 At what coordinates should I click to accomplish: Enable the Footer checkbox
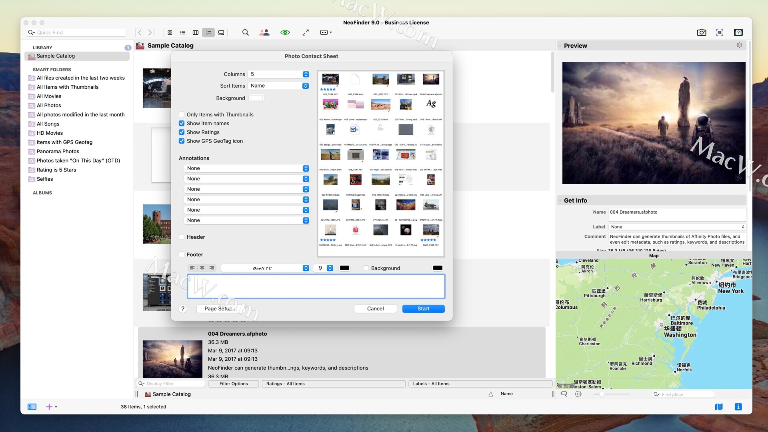pyautogui.click(x=182, y=254)
